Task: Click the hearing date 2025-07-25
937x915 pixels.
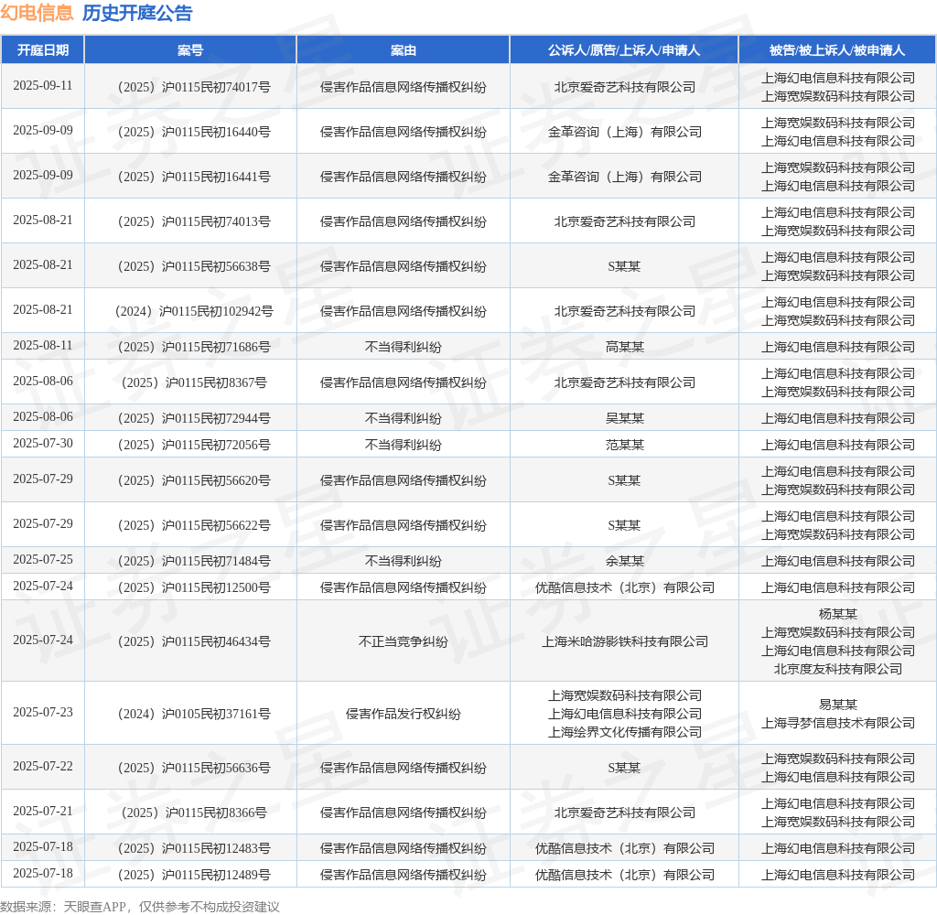Action: coord(43,559)
